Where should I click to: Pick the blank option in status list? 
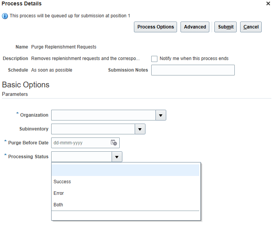(125, 170)
